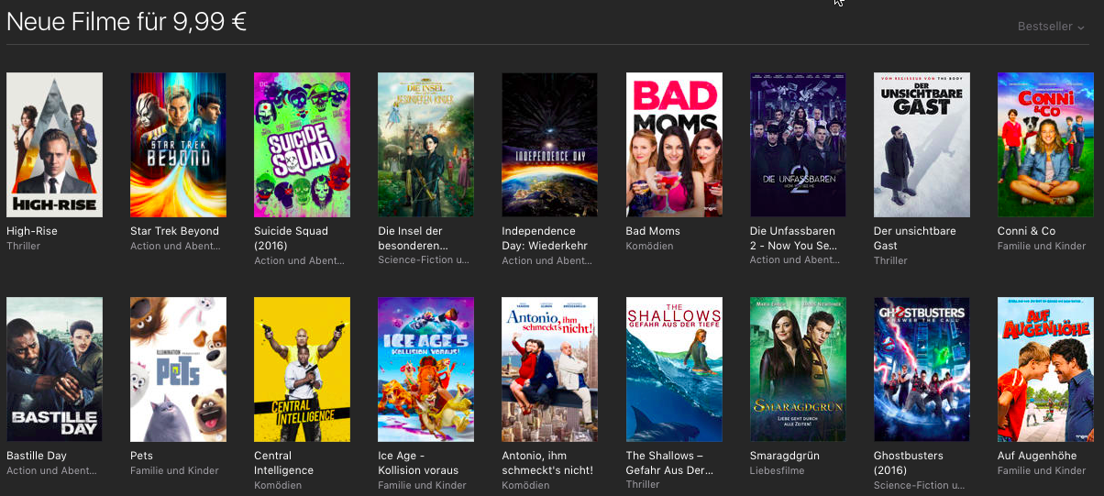This screenshot has height=496, width=1104.
Task: Click the Pets title link
Action: click(x=141, y=456)
